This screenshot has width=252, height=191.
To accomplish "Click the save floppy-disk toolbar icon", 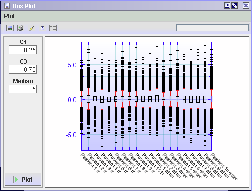I will click(10, 28).
